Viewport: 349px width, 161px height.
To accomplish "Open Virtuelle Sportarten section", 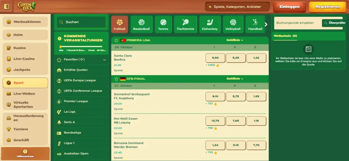I will coord(25,104).
